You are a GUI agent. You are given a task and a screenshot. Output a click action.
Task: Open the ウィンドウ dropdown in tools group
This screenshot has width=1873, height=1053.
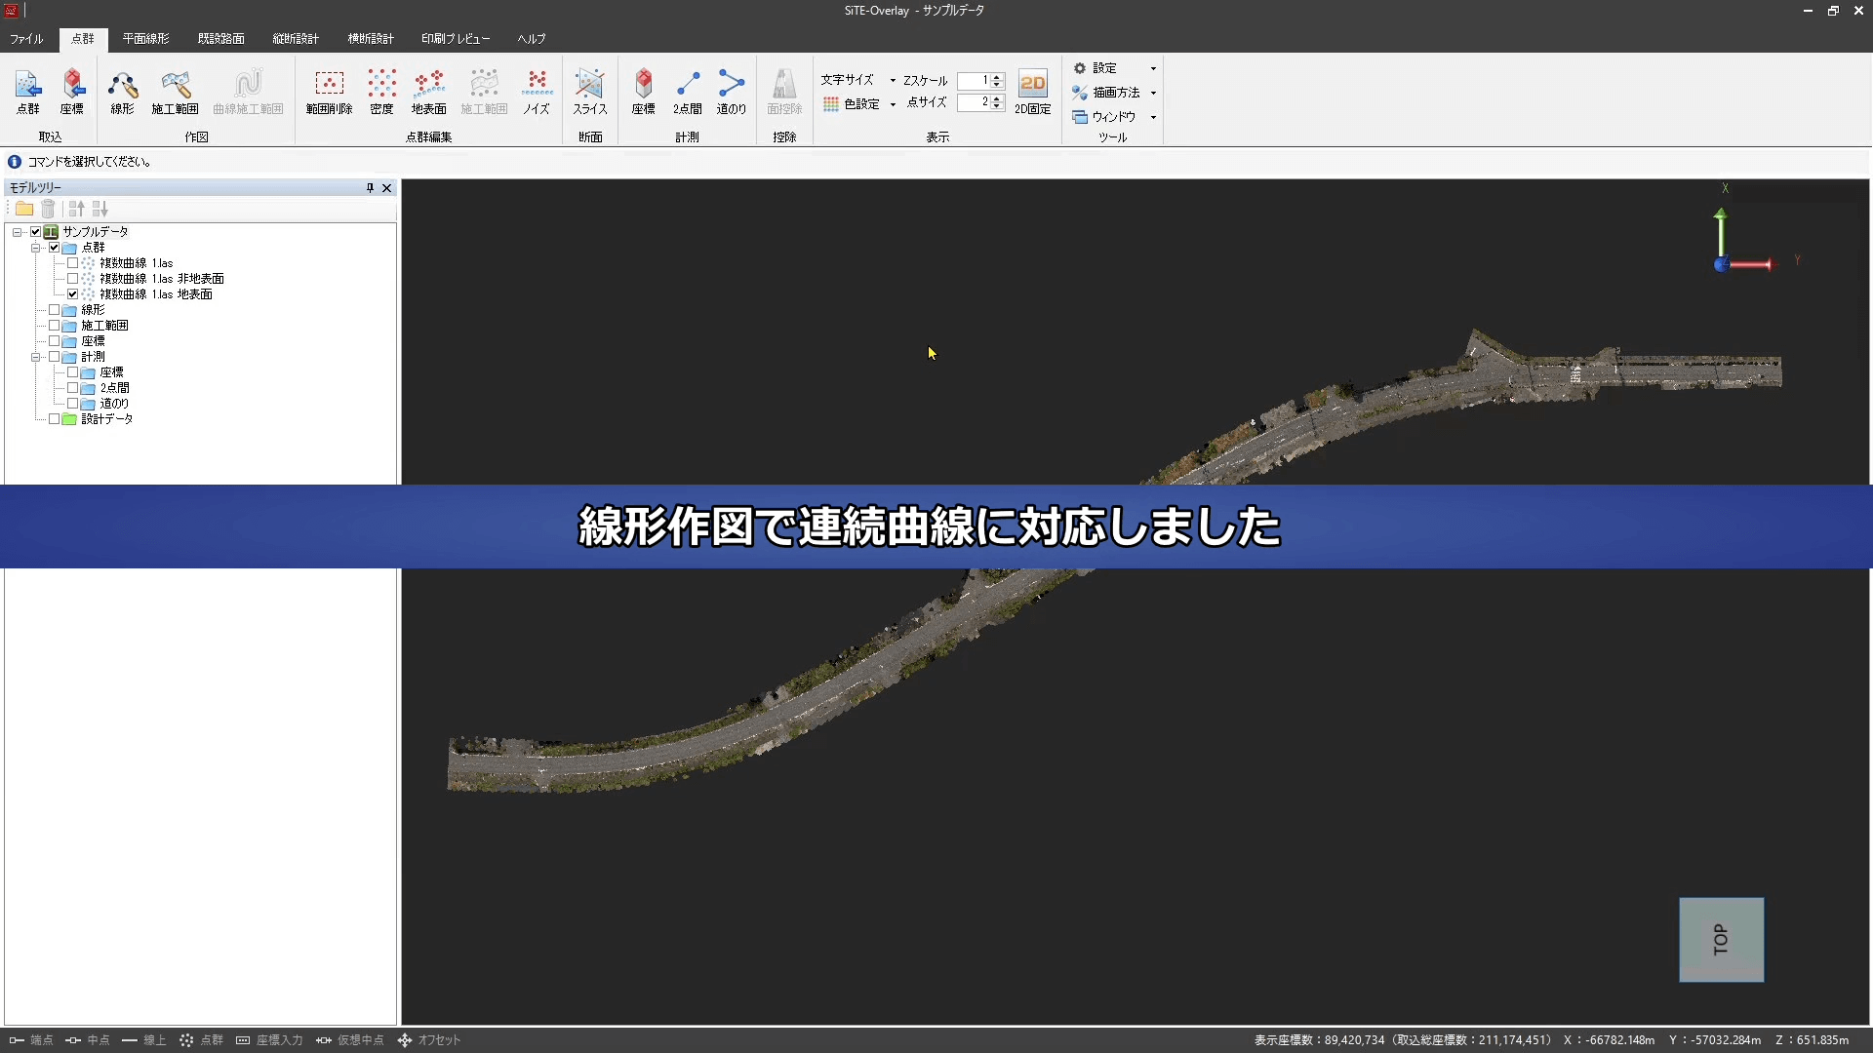(x=1113, y=116)
